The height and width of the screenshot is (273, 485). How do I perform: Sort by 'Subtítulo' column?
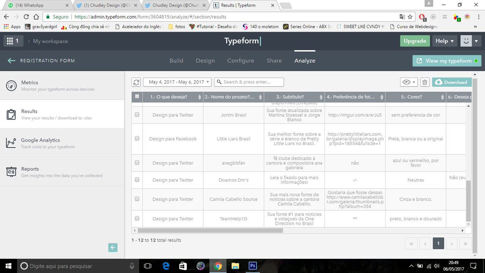coord(321,97)
